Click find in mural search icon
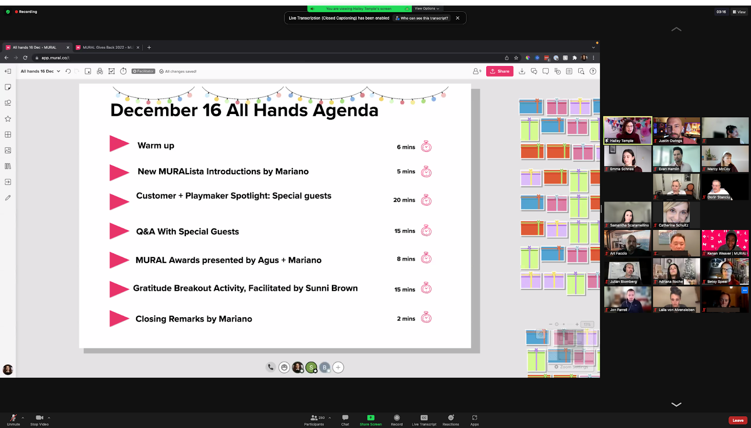Screen dimensions: 751x428 tap(581, 71)
